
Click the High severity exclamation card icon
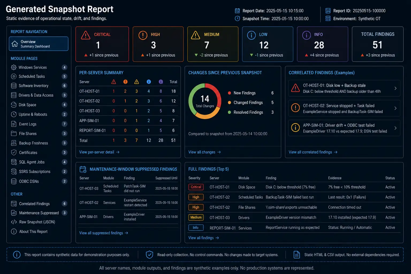pyautogui.click(x=143, y=35)
